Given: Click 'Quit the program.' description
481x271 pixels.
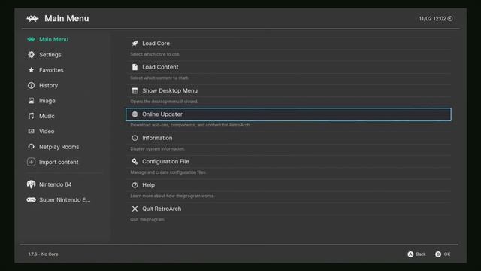Looking at the screenshot, I should pos(147,220).
